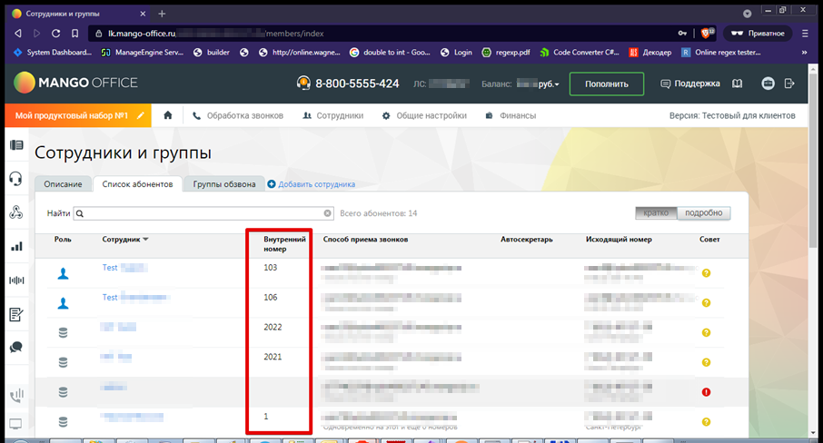Screen dimensions: 823x443
Task: Open the Обработка звонков menu
Action: (x=238, y=115)
